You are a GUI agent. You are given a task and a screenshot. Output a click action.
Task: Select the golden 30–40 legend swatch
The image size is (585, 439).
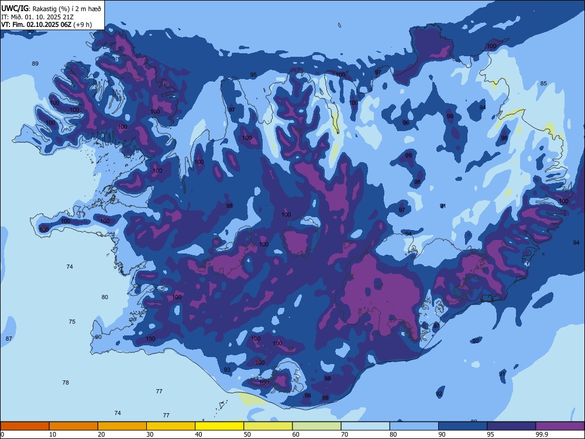click(171, 426)
